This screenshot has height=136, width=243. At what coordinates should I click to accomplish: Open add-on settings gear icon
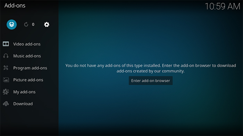click(47, 25)
